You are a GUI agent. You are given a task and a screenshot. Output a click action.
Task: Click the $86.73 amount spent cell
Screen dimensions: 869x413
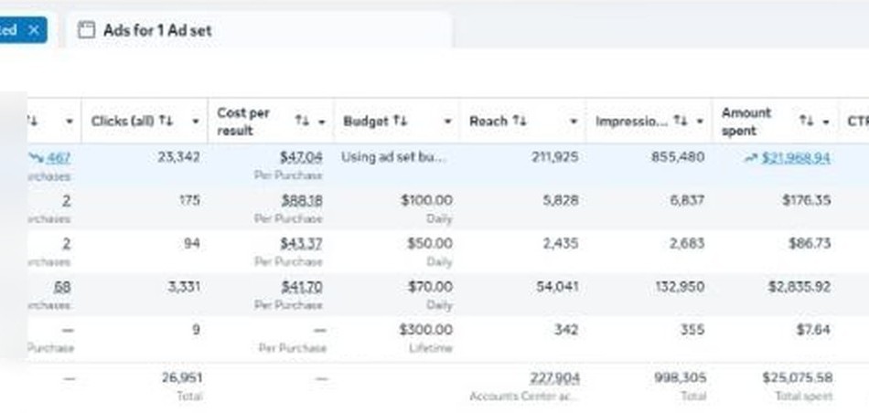(810, 244)
